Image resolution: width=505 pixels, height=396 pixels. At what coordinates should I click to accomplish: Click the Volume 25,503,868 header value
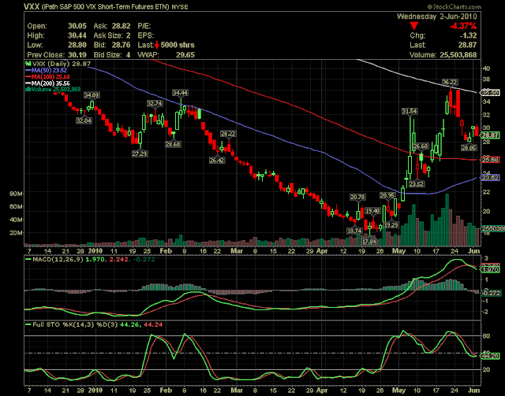458,54
